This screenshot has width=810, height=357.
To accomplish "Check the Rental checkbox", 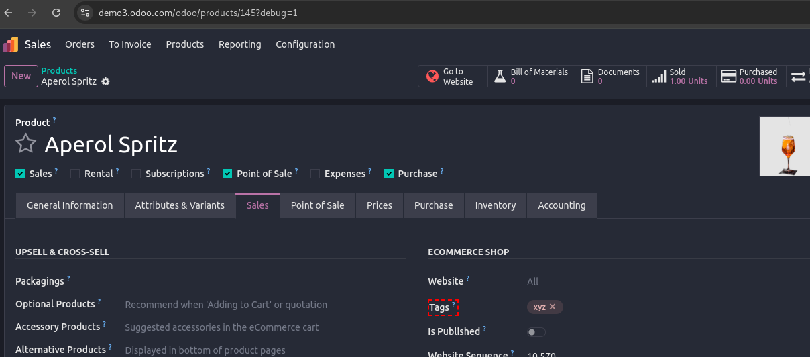I will 75,174.
